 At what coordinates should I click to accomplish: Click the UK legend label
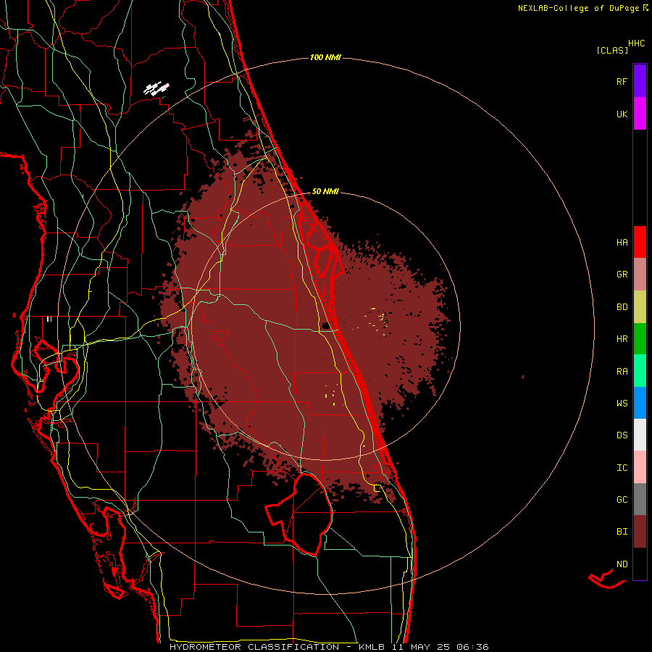[x=622, y=114]
